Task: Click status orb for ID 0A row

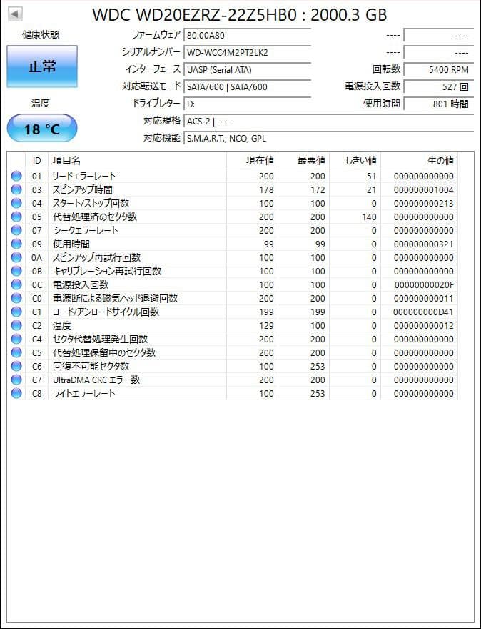Action: (16, 257)
